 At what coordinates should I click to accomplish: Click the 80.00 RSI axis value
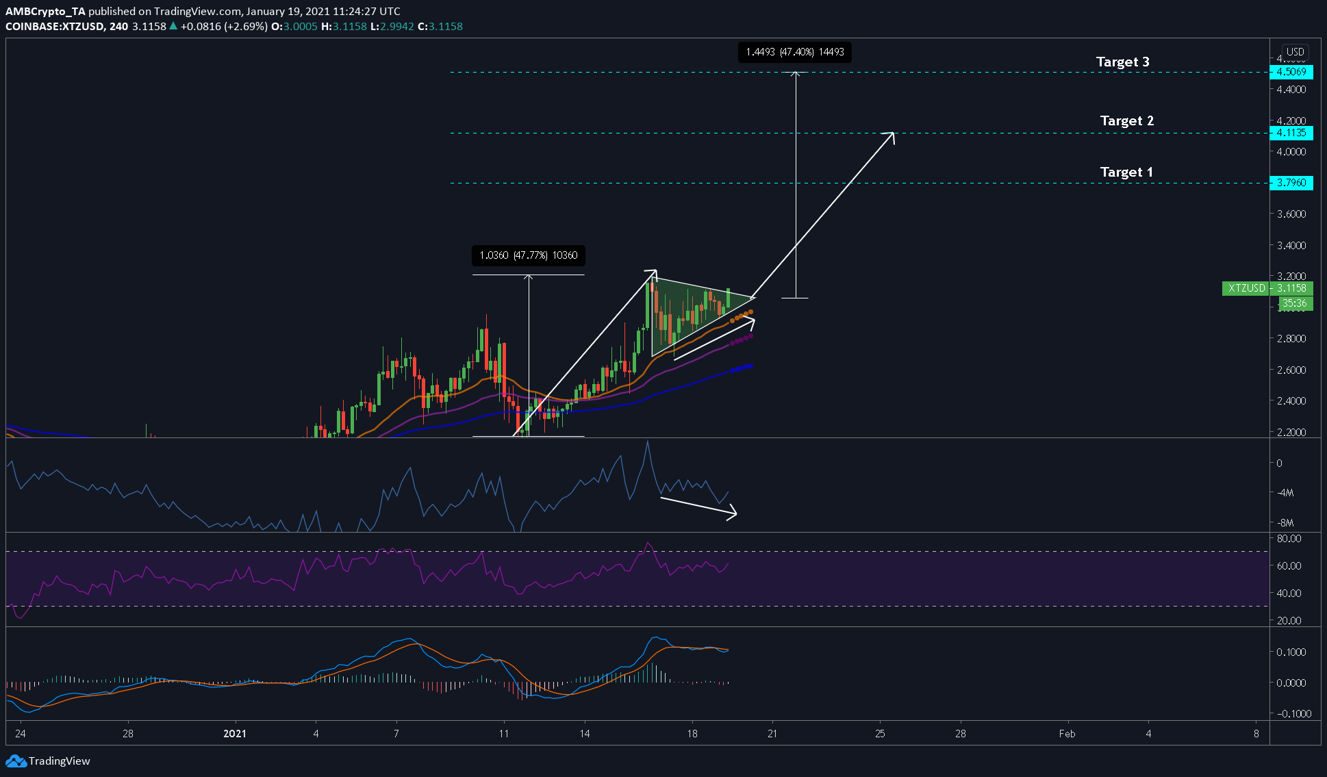click(x=1289, y=538)
